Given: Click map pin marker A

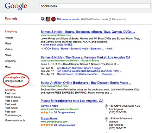Looking at the screenshot, I should [106, 107].
